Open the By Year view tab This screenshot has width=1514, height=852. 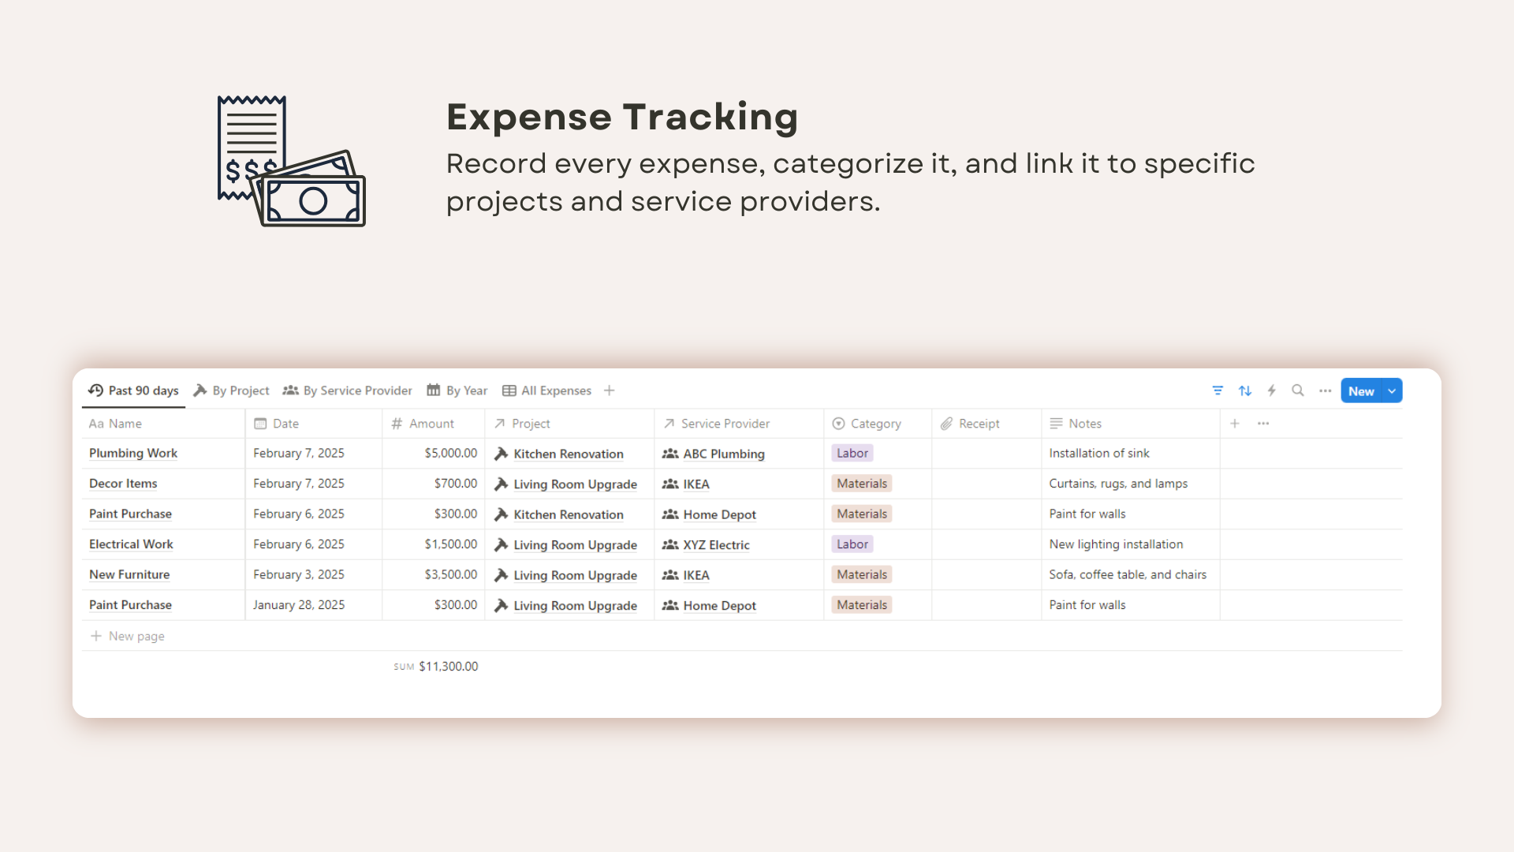(x=457, y=390)
